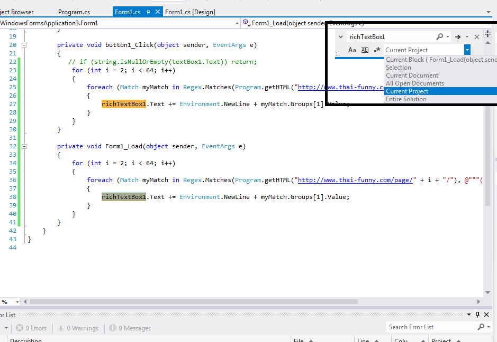
Task: Expand replace mode with the chevron toggle
Action: coord(340,37)
